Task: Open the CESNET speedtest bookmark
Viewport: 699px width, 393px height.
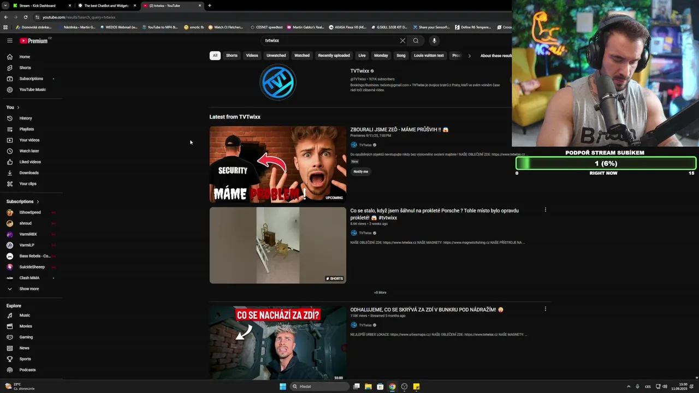Action: pyautogui.click(x=266, y=27)
